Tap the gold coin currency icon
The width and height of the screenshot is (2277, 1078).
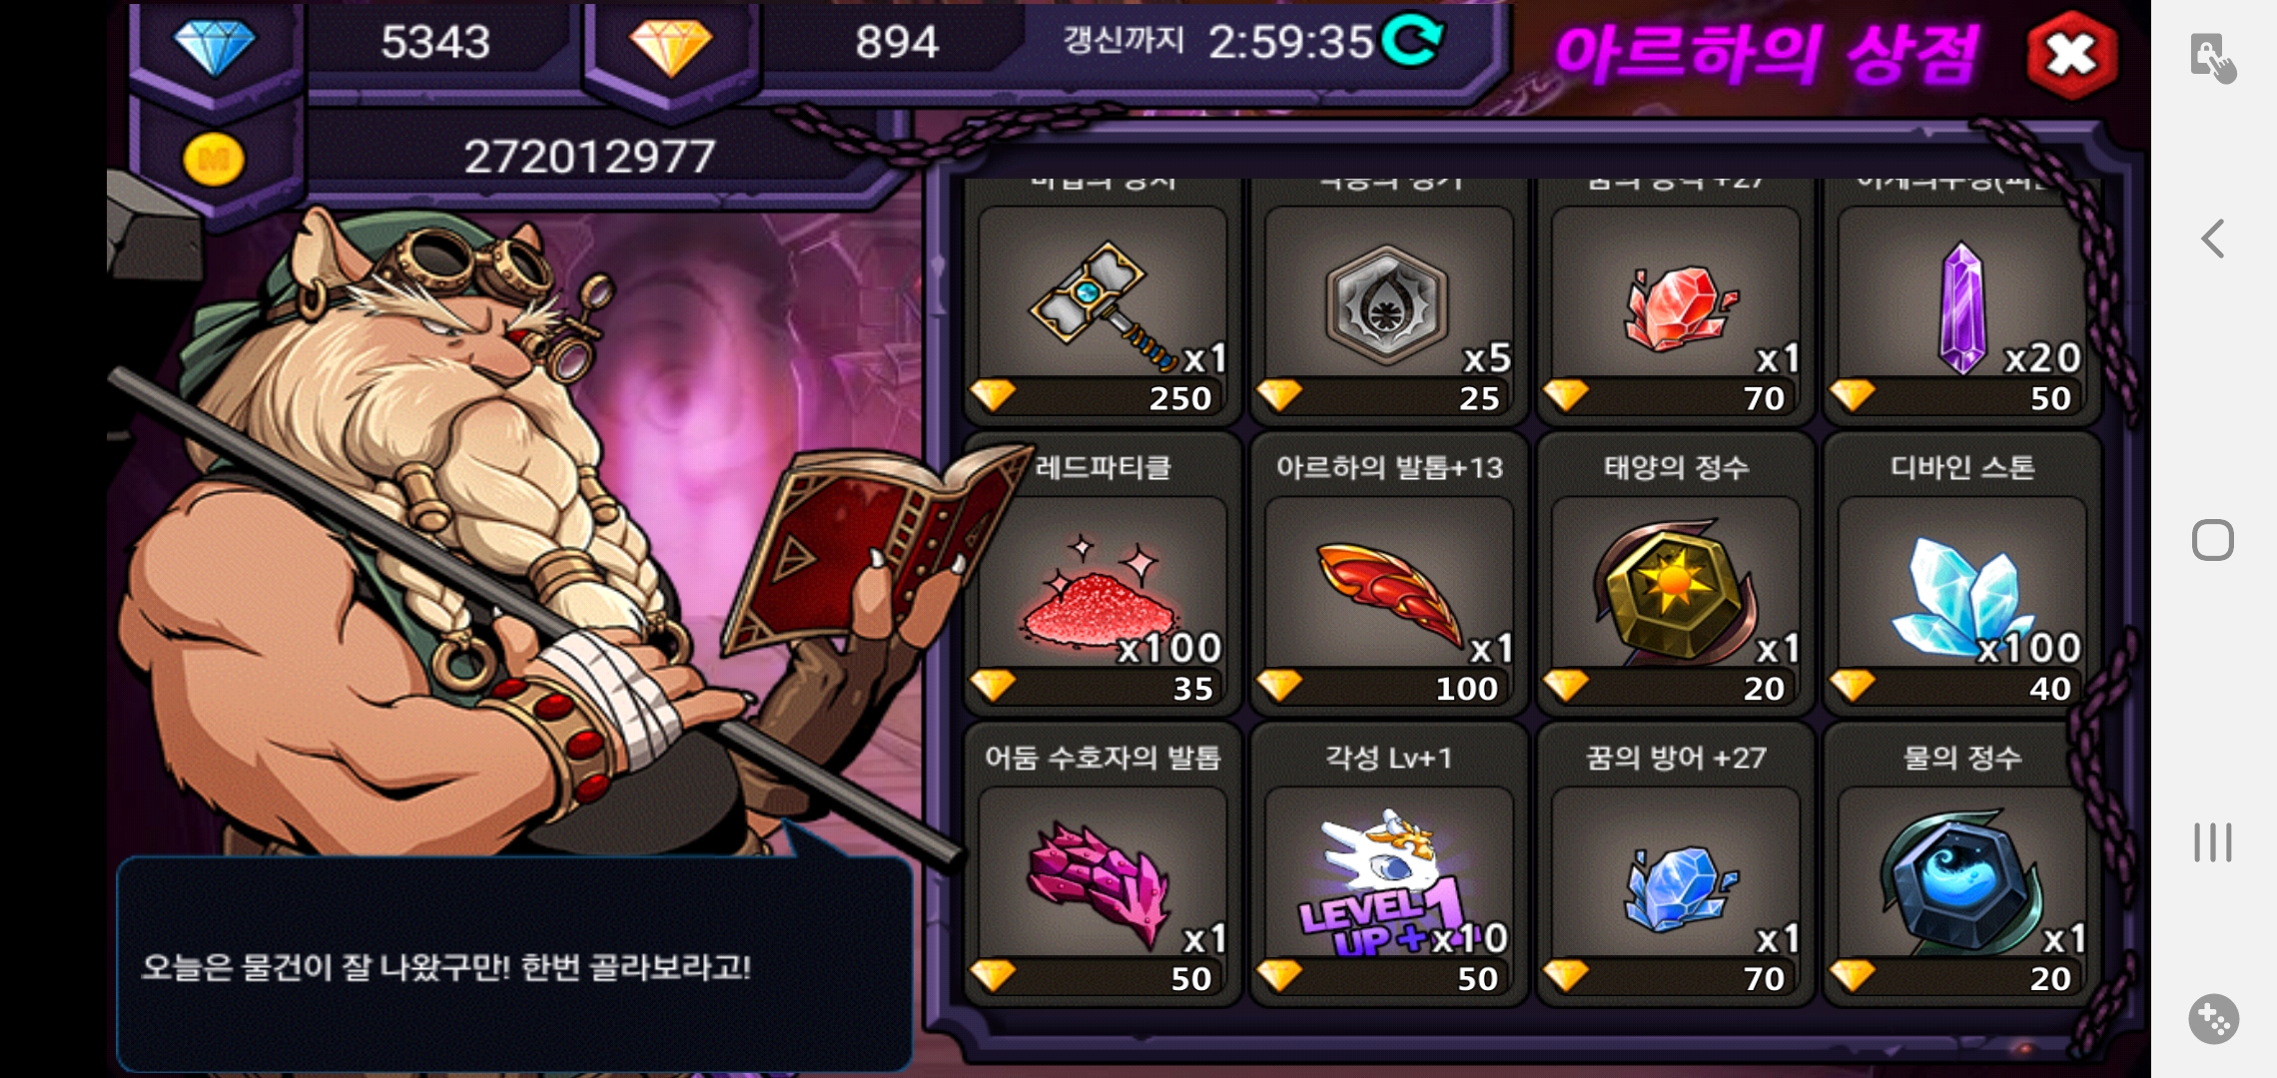[x=214, y=160]
